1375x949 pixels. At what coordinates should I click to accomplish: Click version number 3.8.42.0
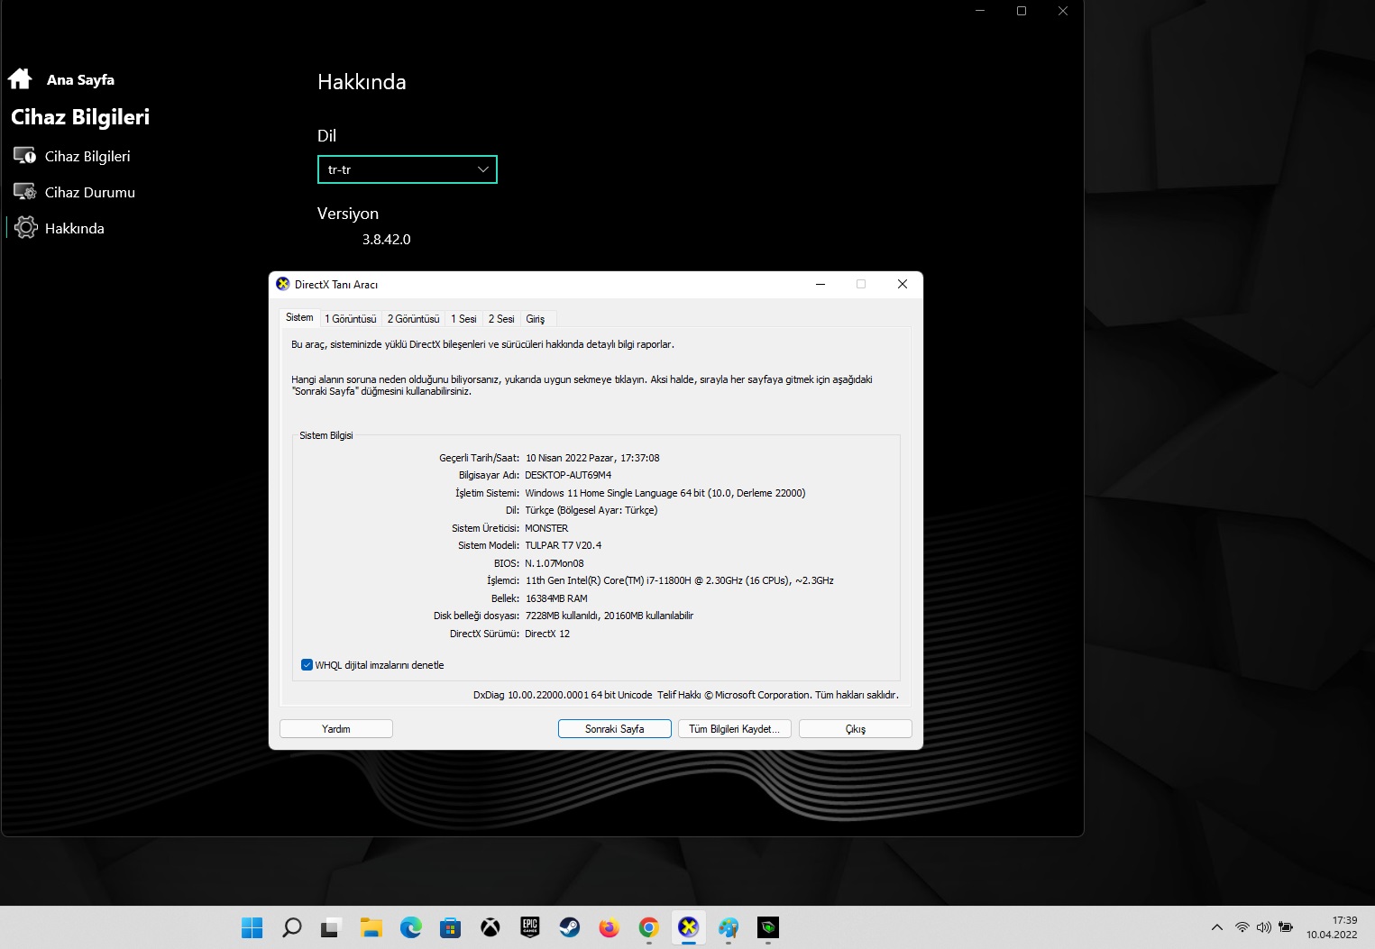tap(387, 240)
